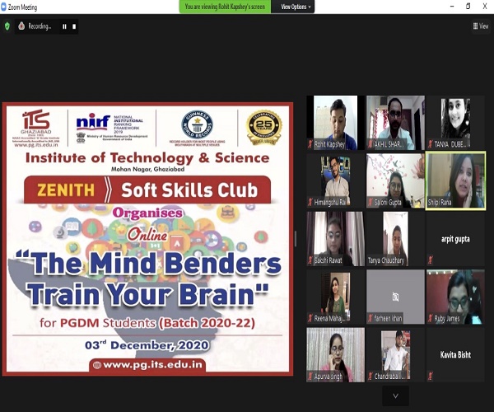The height and width of the screenshot is (412, 494).
Task: Click muted mic icon on farheen khan
Action: pyautogui.click(x=370, y=318)
